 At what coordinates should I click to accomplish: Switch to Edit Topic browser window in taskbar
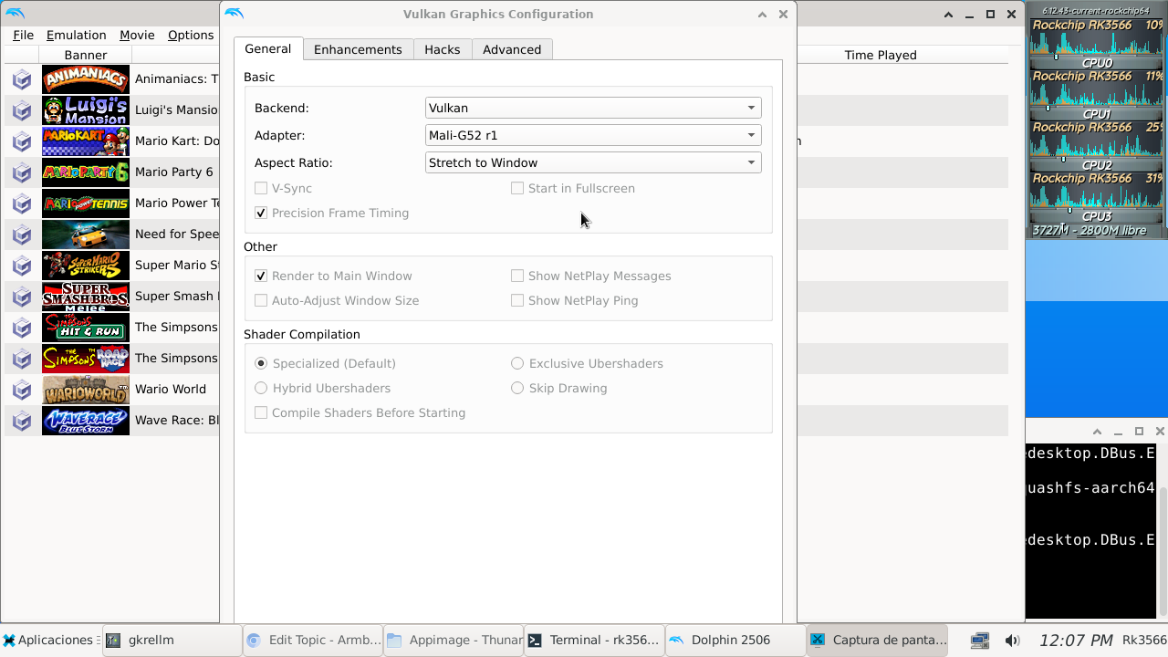click(313, 641)
